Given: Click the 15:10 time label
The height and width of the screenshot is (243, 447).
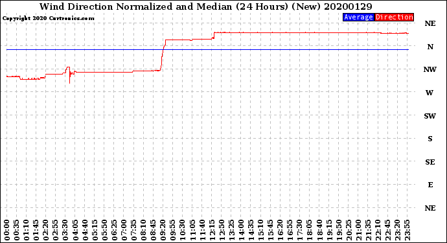Looking at the screenshot, I should tap(261, 230).
